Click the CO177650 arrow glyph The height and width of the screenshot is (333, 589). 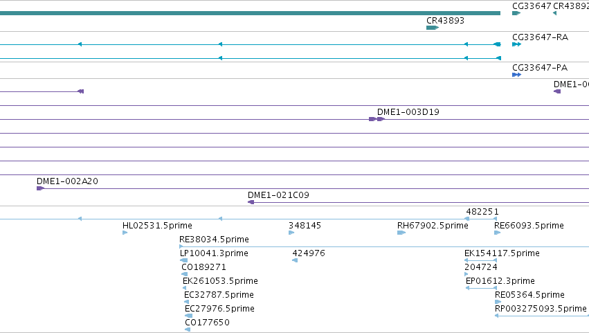[x=188, y=330]
